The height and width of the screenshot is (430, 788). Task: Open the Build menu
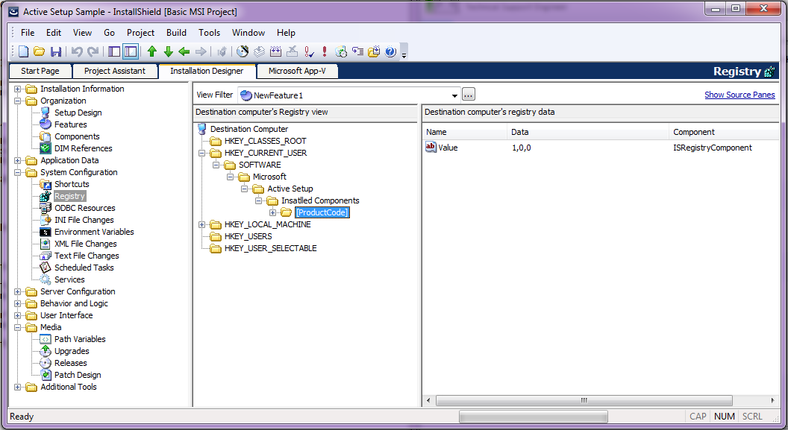176,33
